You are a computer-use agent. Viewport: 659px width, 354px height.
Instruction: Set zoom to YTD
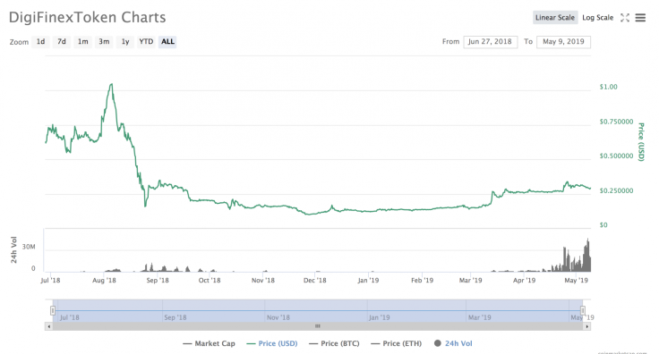[x=146, y=41]
